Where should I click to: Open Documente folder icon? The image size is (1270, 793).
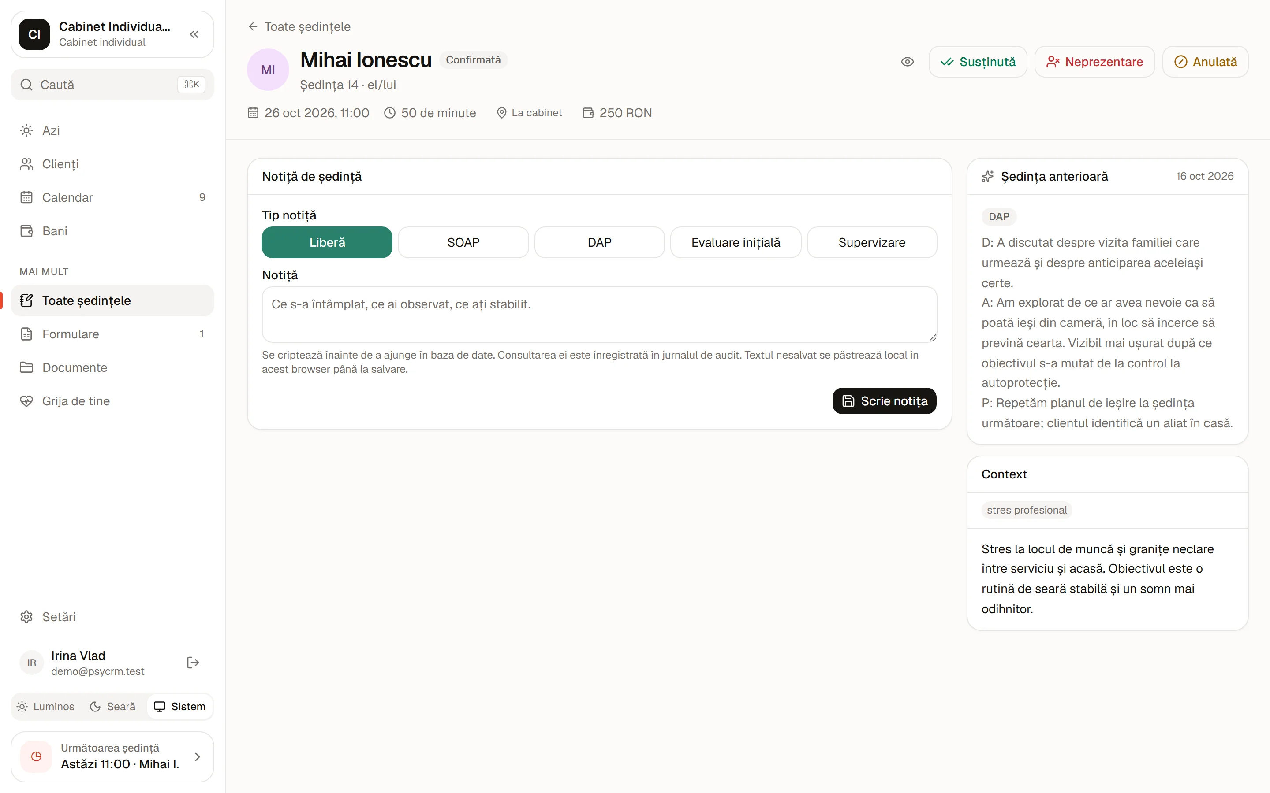[26, 368]
